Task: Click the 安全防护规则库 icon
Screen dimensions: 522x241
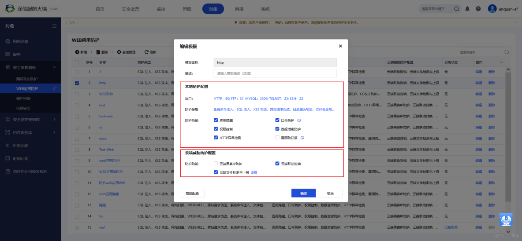Action: point(7,119)
